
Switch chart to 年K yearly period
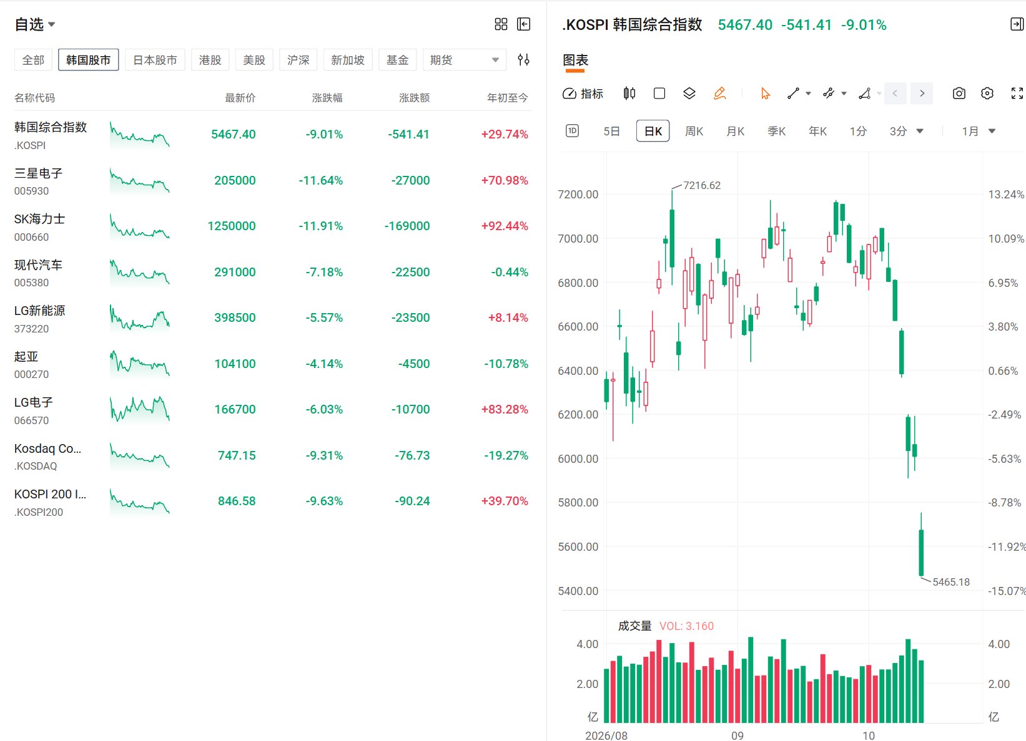click(x=817, y=131)
